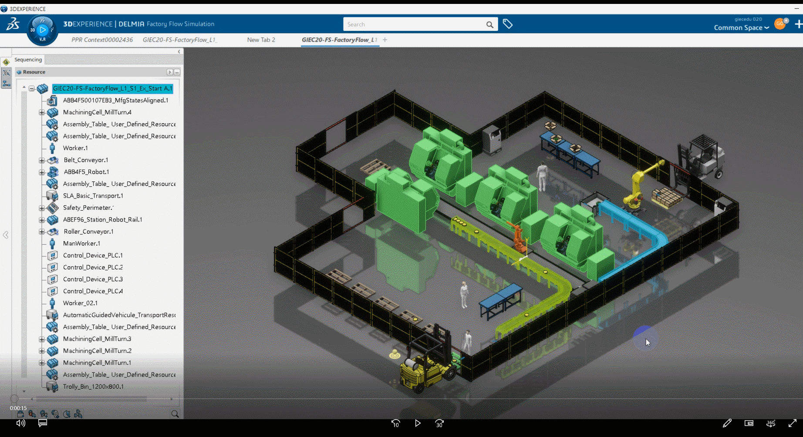Click the video progress bar handle
The image size is (803, 437).
point(14,399)
